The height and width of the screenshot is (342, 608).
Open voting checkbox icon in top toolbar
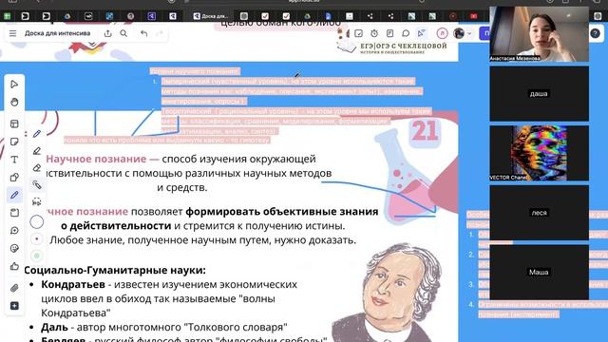(358, 33)
